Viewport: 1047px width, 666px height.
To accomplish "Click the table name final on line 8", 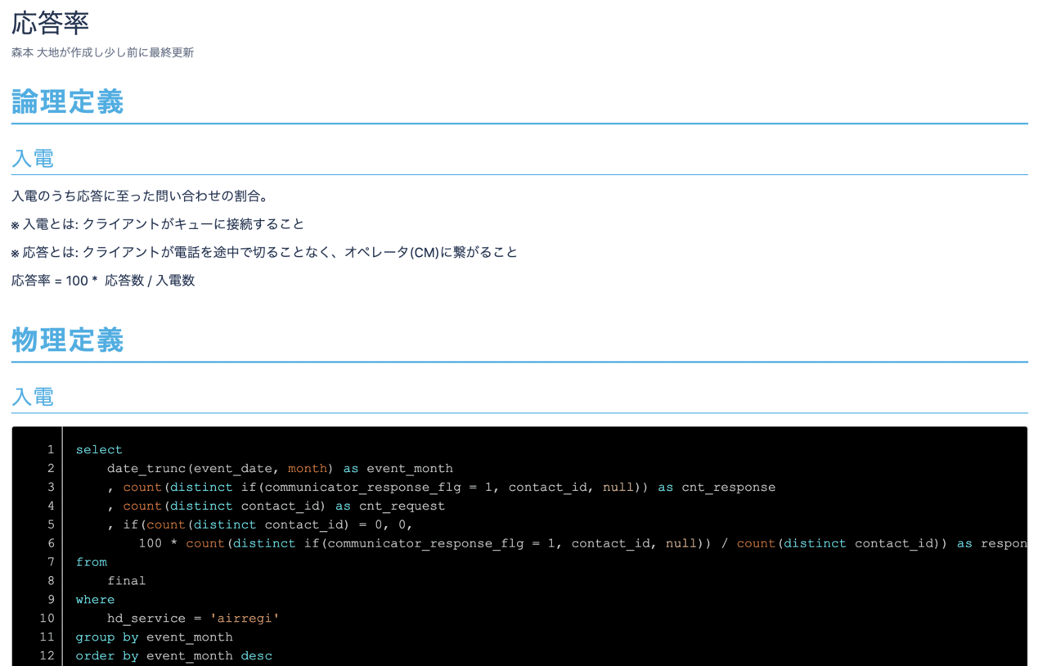I will click(x=127, y=582).
